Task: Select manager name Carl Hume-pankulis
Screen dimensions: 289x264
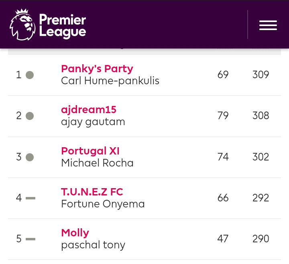Action: pyautogui.click(x=110, y=81)
